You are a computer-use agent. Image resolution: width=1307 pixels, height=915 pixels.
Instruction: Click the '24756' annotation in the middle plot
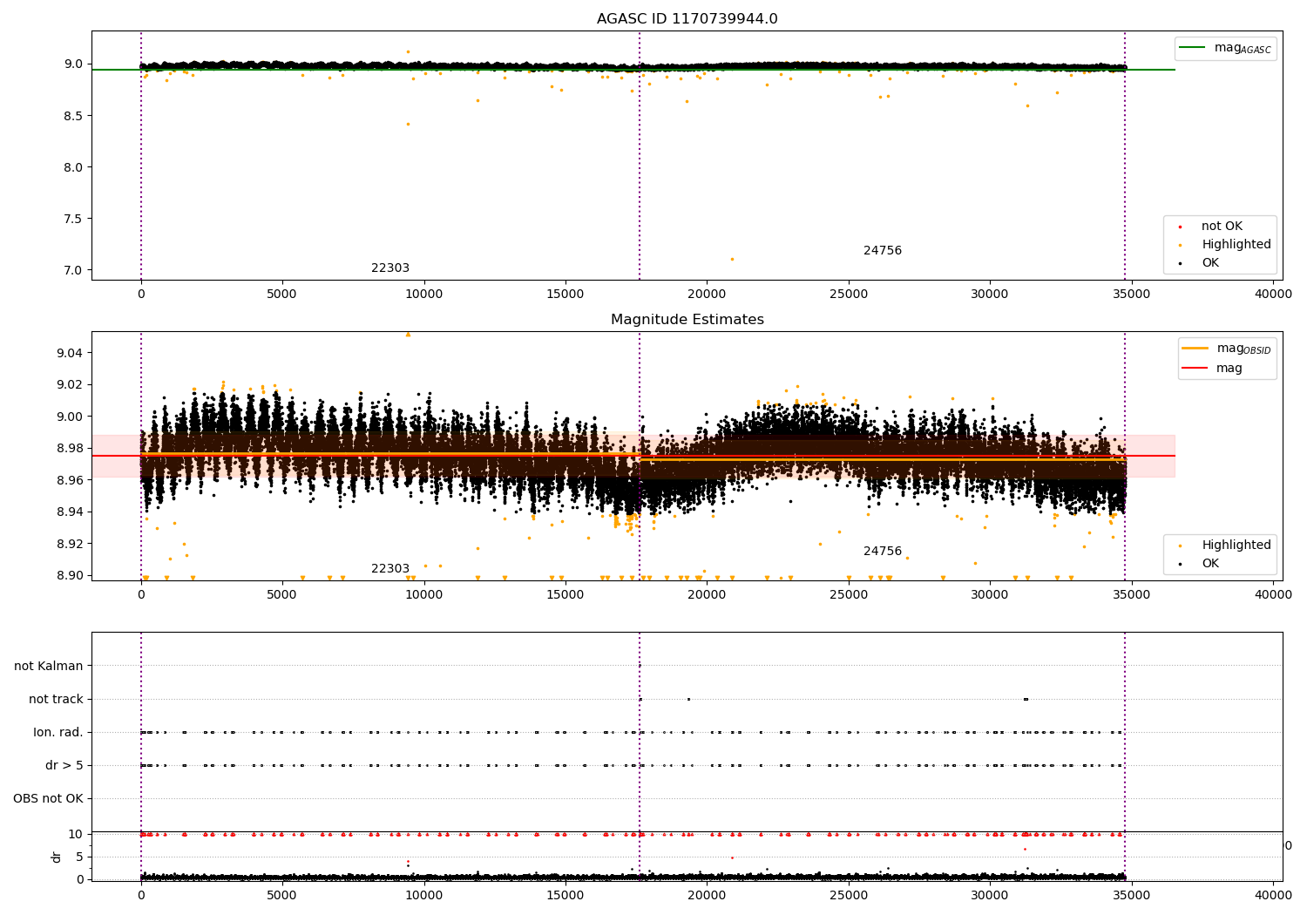click(x=883, y=552)
